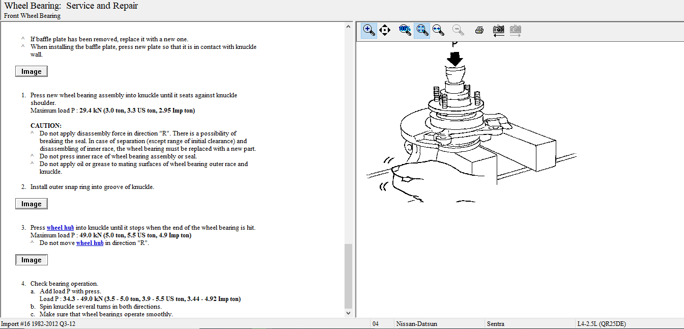
Task: Click the '04' status bar field
Action: (x=376, y=324)
